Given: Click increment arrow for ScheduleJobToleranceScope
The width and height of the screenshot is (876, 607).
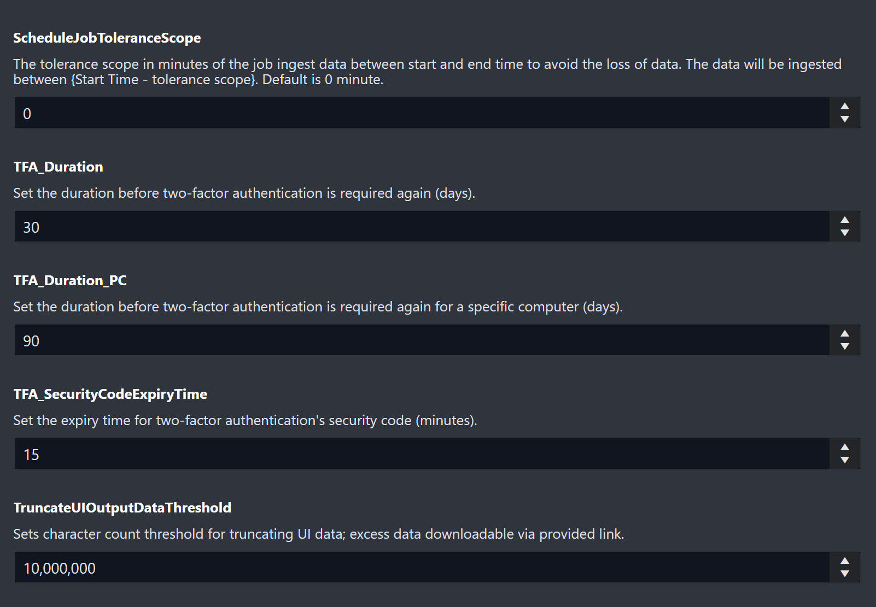Looking at the screenshot, I should pyautogui.click(x=845, y=107).
